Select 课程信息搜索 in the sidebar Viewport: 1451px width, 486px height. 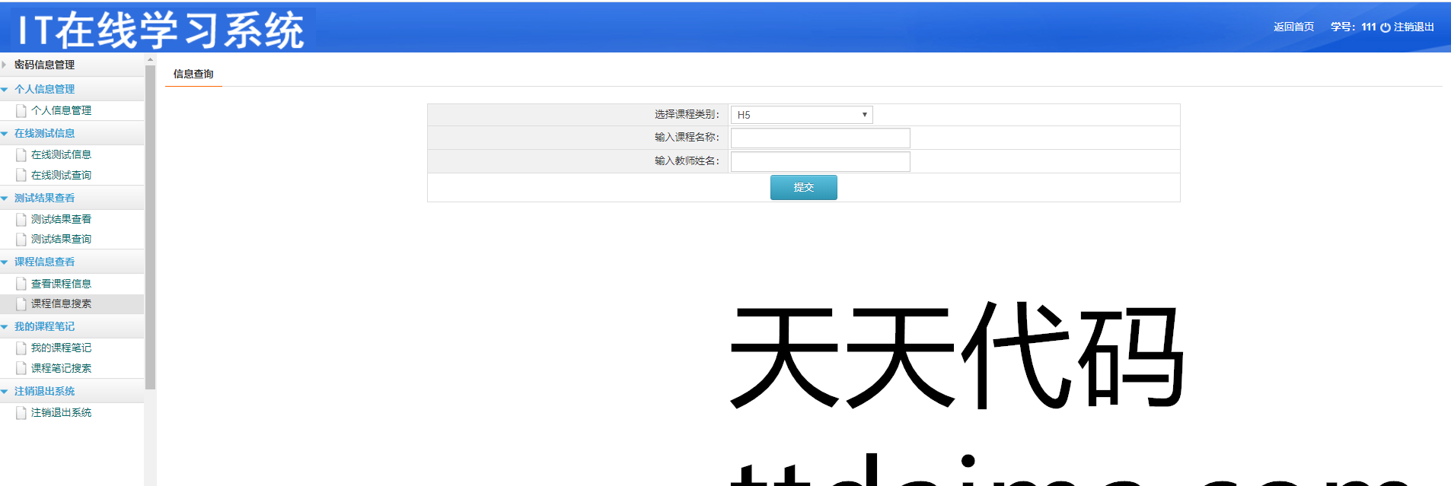click(x=61, y=303)
